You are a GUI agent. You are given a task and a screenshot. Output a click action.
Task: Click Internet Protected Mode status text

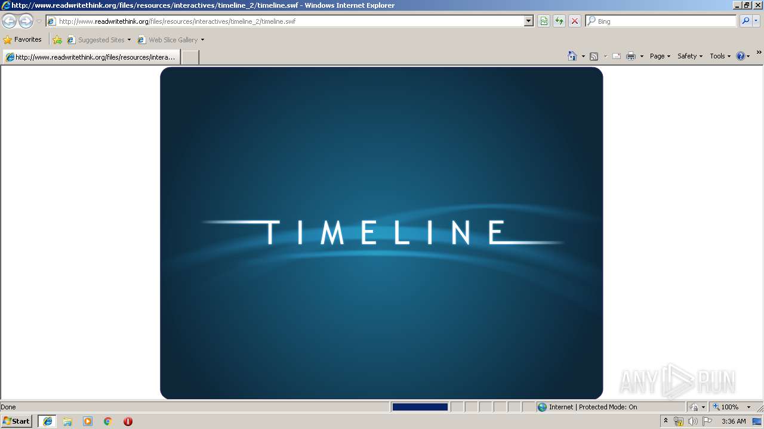tap(593, 407)
